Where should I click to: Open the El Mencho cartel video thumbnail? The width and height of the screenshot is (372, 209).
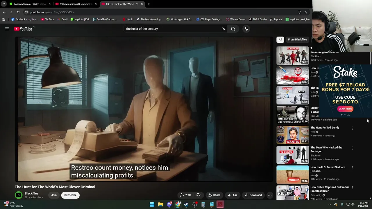coord(293,55)
